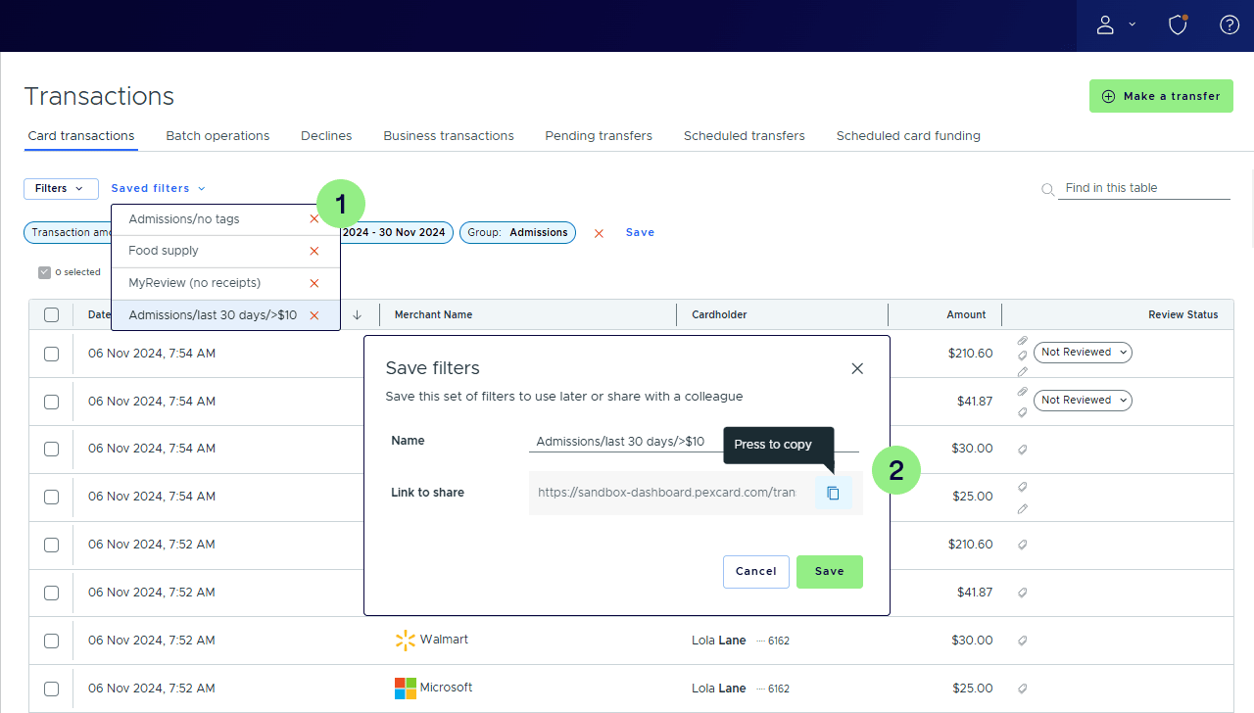Click green Save button in dialog
This screenshot has height=713, width=1254.
click(830, 572)
